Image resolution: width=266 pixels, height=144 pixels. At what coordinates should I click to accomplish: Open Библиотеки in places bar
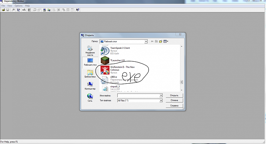coord(90,74)
